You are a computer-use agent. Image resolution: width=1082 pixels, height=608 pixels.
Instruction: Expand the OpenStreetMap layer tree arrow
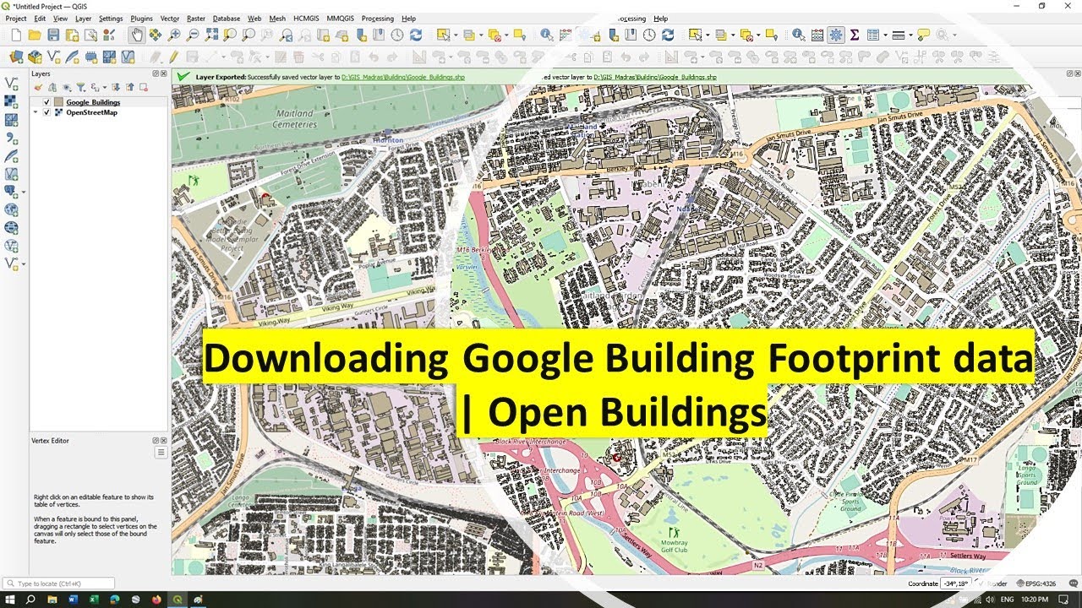pyautogui.click(x=36, y=112)
